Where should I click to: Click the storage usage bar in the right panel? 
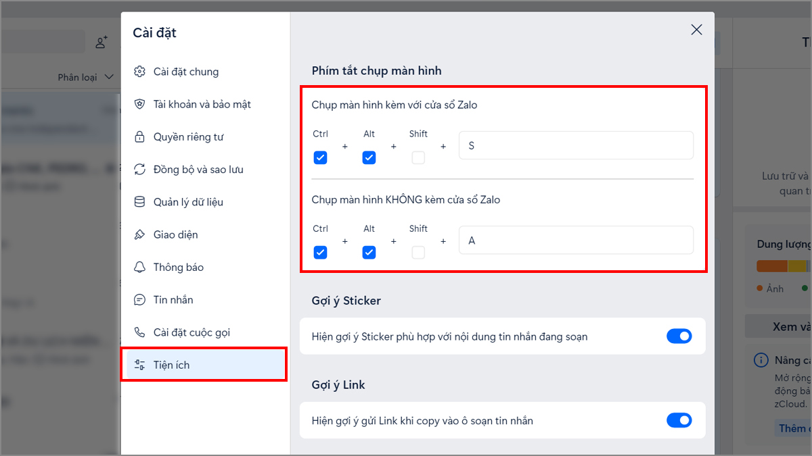[x=784, y=266]
